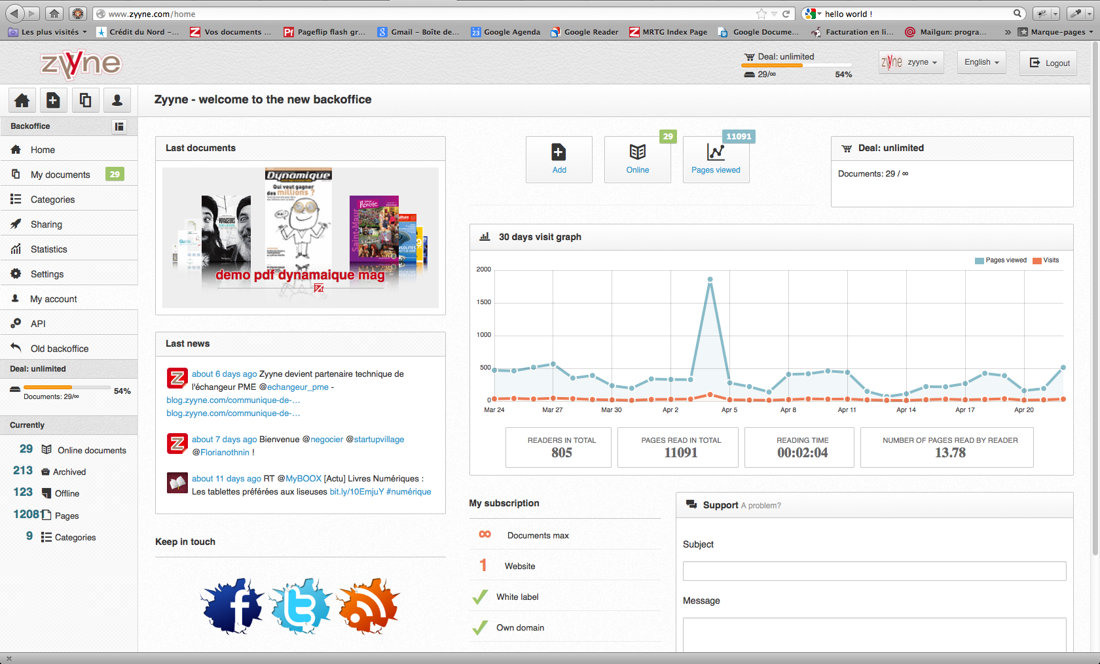
Task: Reload the page with the refresh icon
Action: (x=786, y=14)
